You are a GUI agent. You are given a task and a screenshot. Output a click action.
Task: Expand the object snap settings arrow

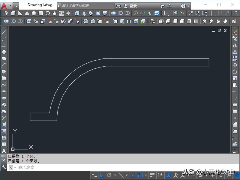click(x=146, y=175)
